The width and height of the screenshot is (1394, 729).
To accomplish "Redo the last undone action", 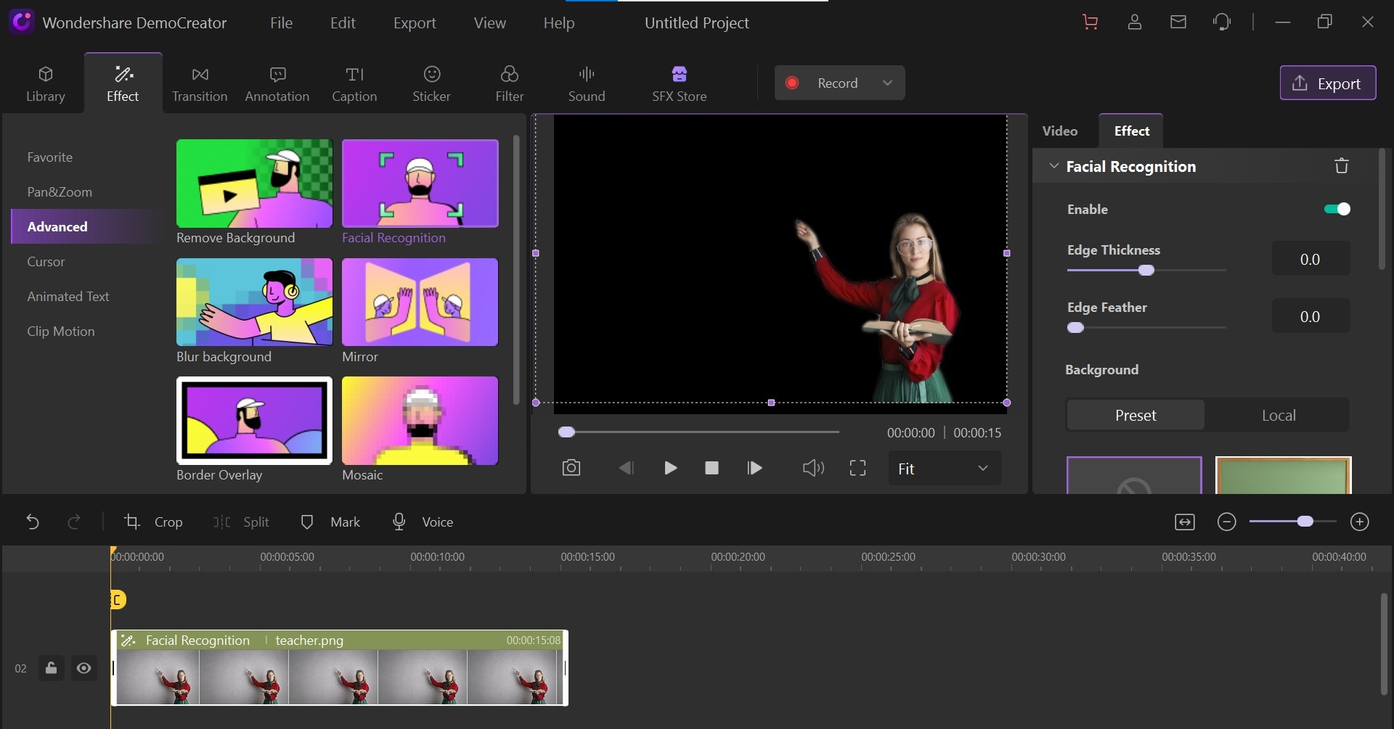I will tap(73, 522).
